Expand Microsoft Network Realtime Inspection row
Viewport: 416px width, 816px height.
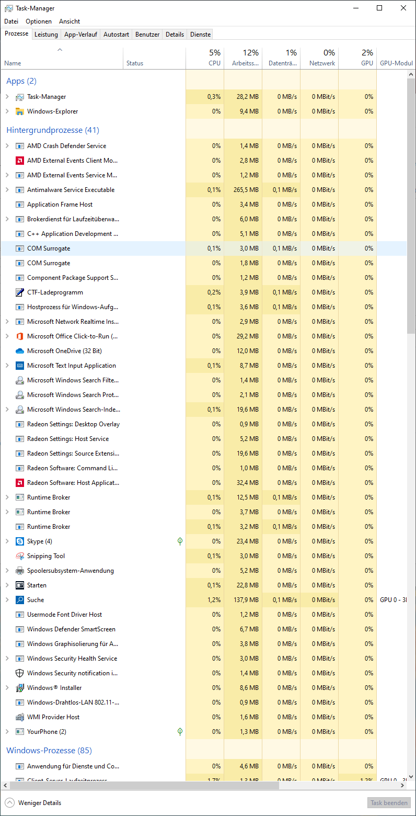pos(7,322)
